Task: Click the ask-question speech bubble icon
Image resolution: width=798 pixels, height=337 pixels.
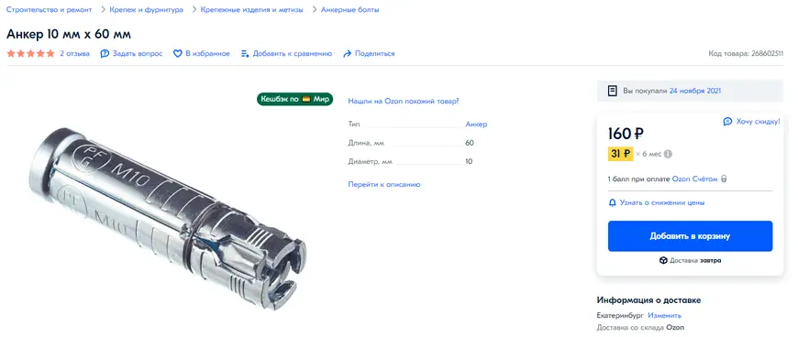Action: pyautogui.click(x=105, y=53)
